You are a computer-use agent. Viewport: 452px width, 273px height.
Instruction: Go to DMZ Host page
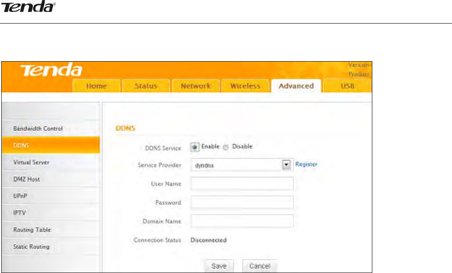51,179
